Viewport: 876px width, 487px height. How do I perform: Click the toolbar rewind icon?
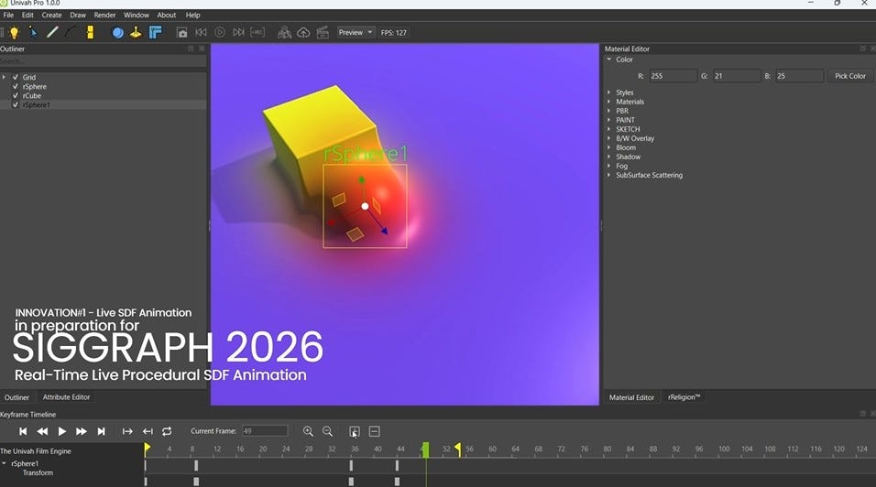tap(201, 32)
